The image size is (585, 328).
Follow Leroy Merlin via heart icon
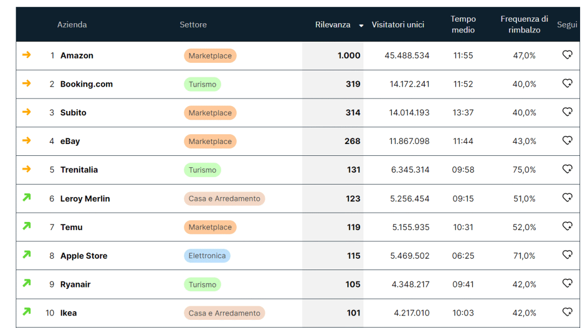coord(567,198)
